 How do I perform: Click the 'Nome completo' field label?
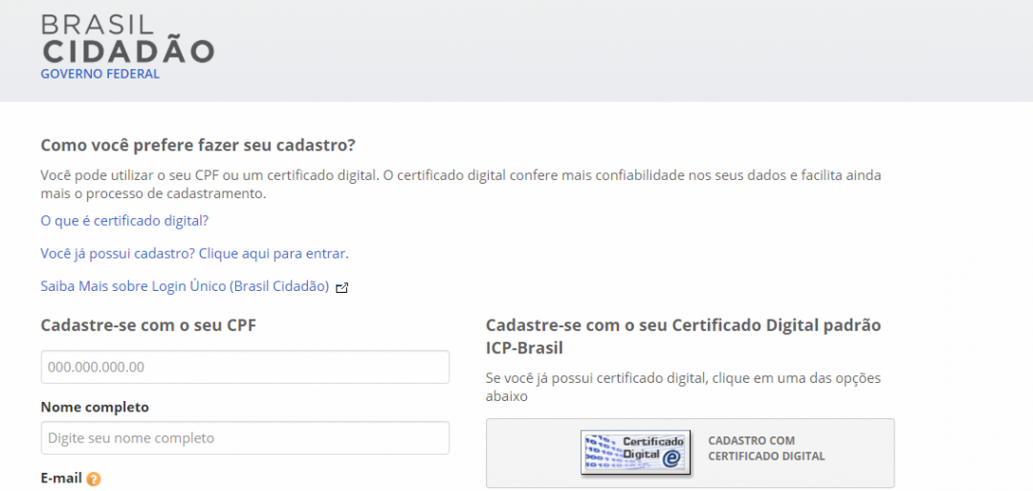point(95,408)
